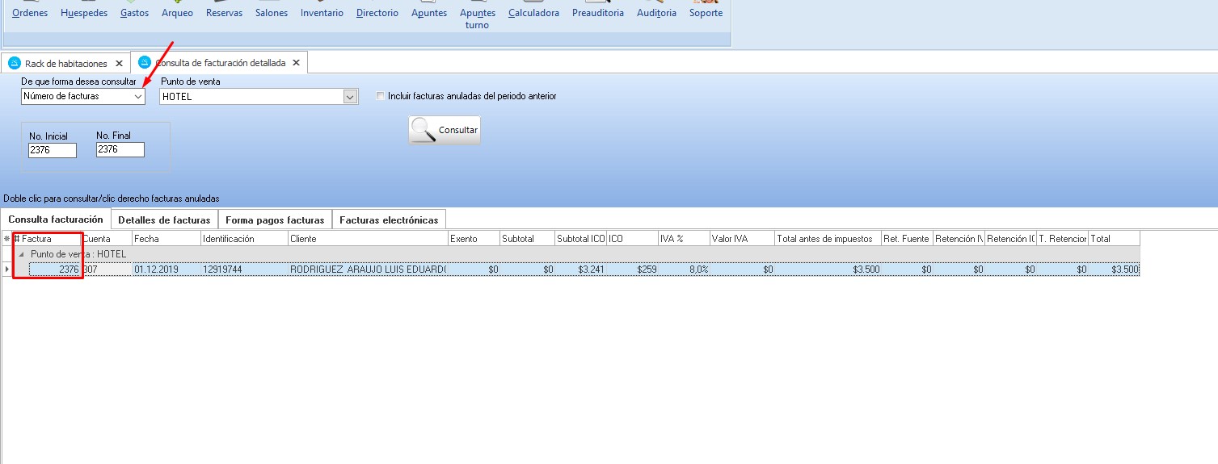This screenshot has width=1218, height=464.
Task: Click the magnifier icon on Consultar
Action: pos(424,130)
